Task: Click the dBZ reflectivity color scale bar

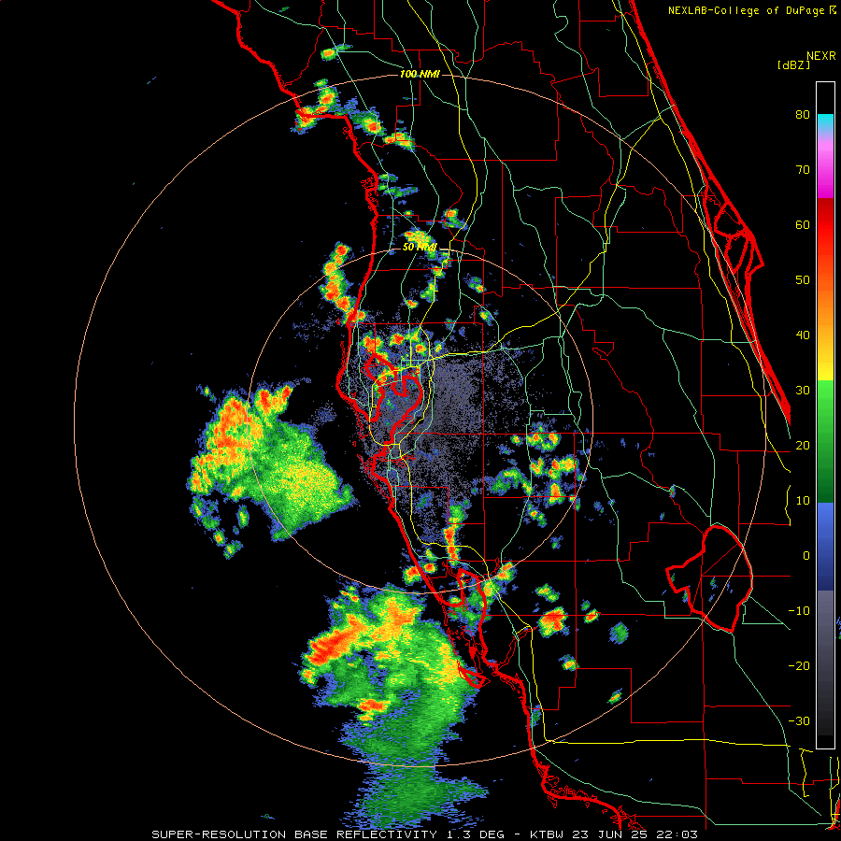Action: pyautogui.click(x=825, y=415)
